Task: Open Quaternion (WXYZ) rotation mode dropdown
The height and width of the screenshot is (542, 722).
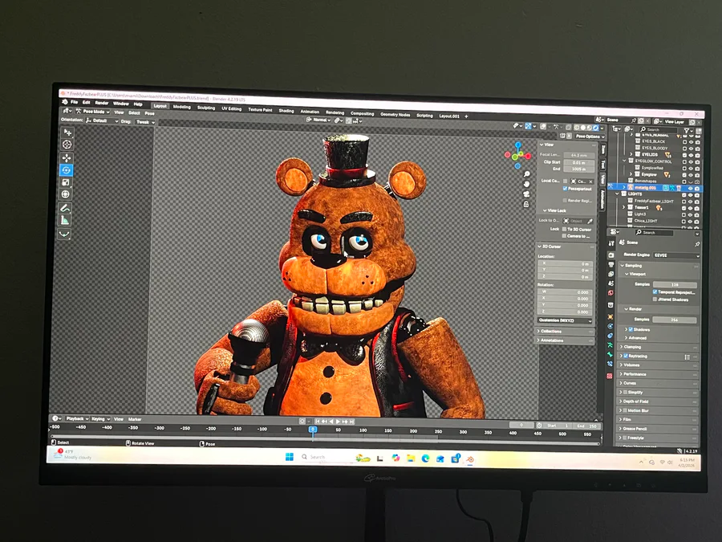Action: [x=565, y=320]
